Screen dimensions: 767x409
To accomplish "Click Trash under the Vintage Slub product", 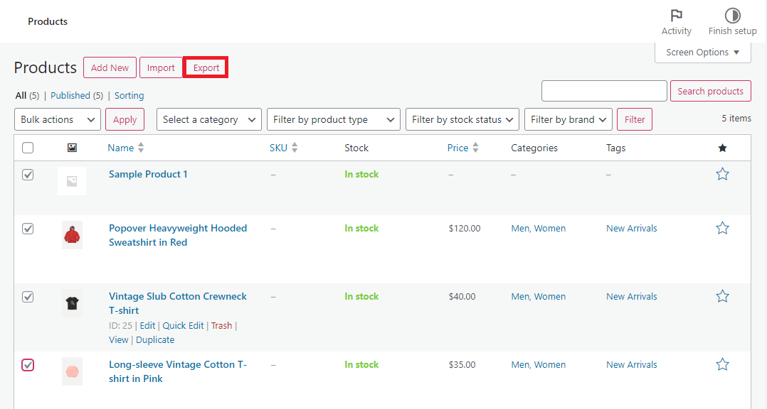I will coord(221,325).
